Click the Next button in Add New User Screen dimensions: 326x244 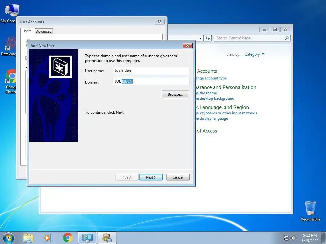click(x=151, y=177)
